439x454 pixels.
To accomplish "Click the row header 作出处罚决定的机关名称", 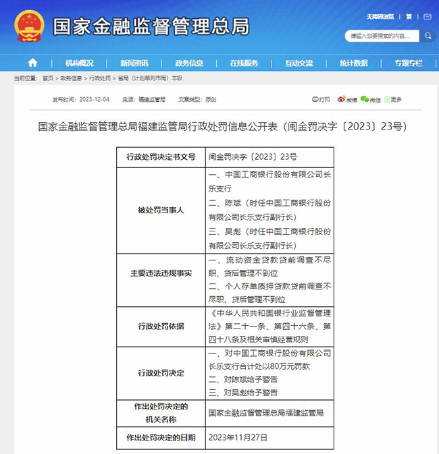I will pos(161,413).
